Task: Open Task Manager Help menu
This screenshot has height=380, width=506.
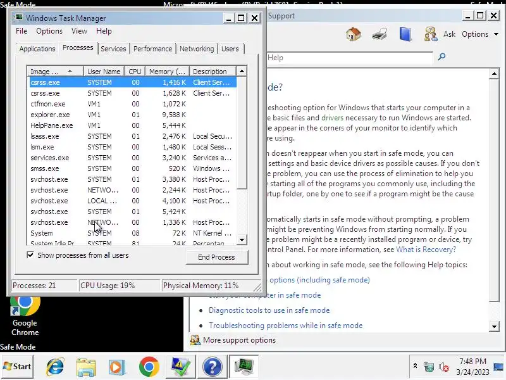Action: click(104, 31)
